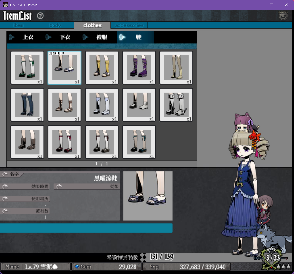Screen dimensions: 294x274
Task: Pick the green ribbon shoes with white socks
Action: point(27,68)
